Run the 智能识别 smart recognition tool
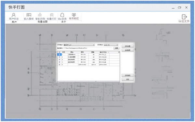195x122 pixels. point(40,16)
